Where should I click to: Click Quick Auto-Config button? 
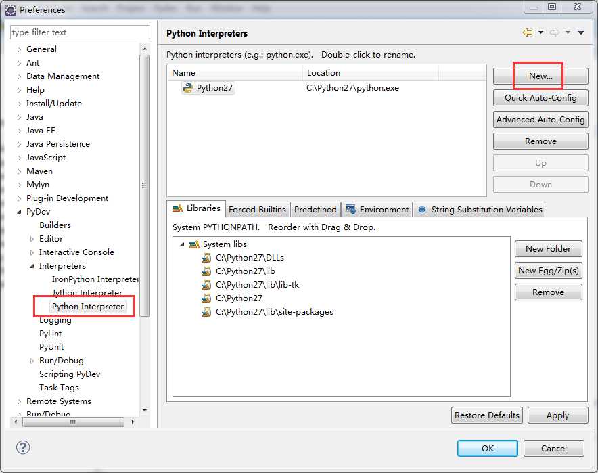(540, 98)
